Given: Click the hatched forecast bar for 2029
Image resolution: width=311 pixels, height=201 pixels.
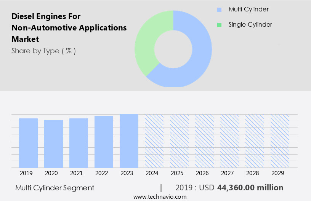Looking at the screenshot, I should tap(280, 141).
